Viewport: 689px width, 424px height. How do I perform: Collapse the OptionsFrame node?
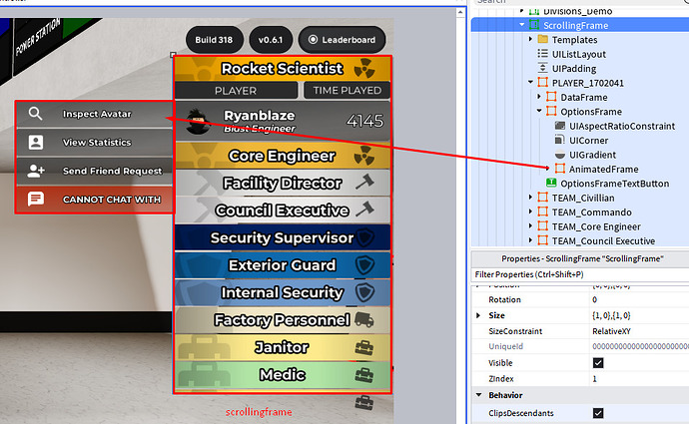point(539,111)
